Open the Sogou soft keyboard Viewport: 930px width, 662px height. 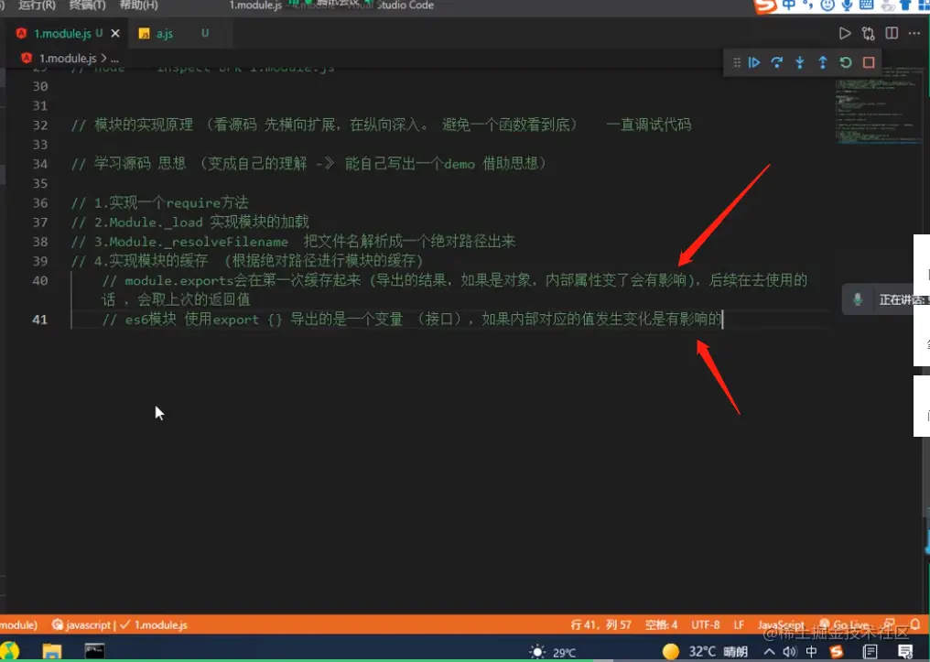click(867, 5)
